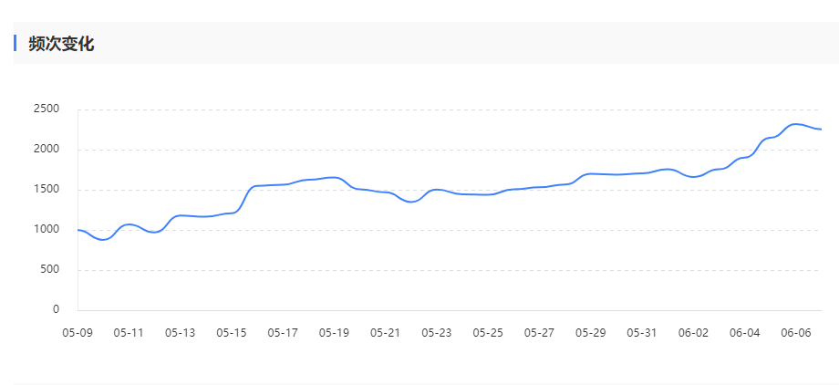Select the 05-11 x-axis date label
Image resolution: width=839 pixels, height=385 pixels.
[129, 333]
